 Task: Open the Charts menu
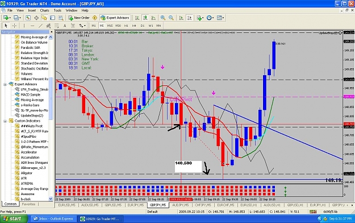click(x=45, y=10)
